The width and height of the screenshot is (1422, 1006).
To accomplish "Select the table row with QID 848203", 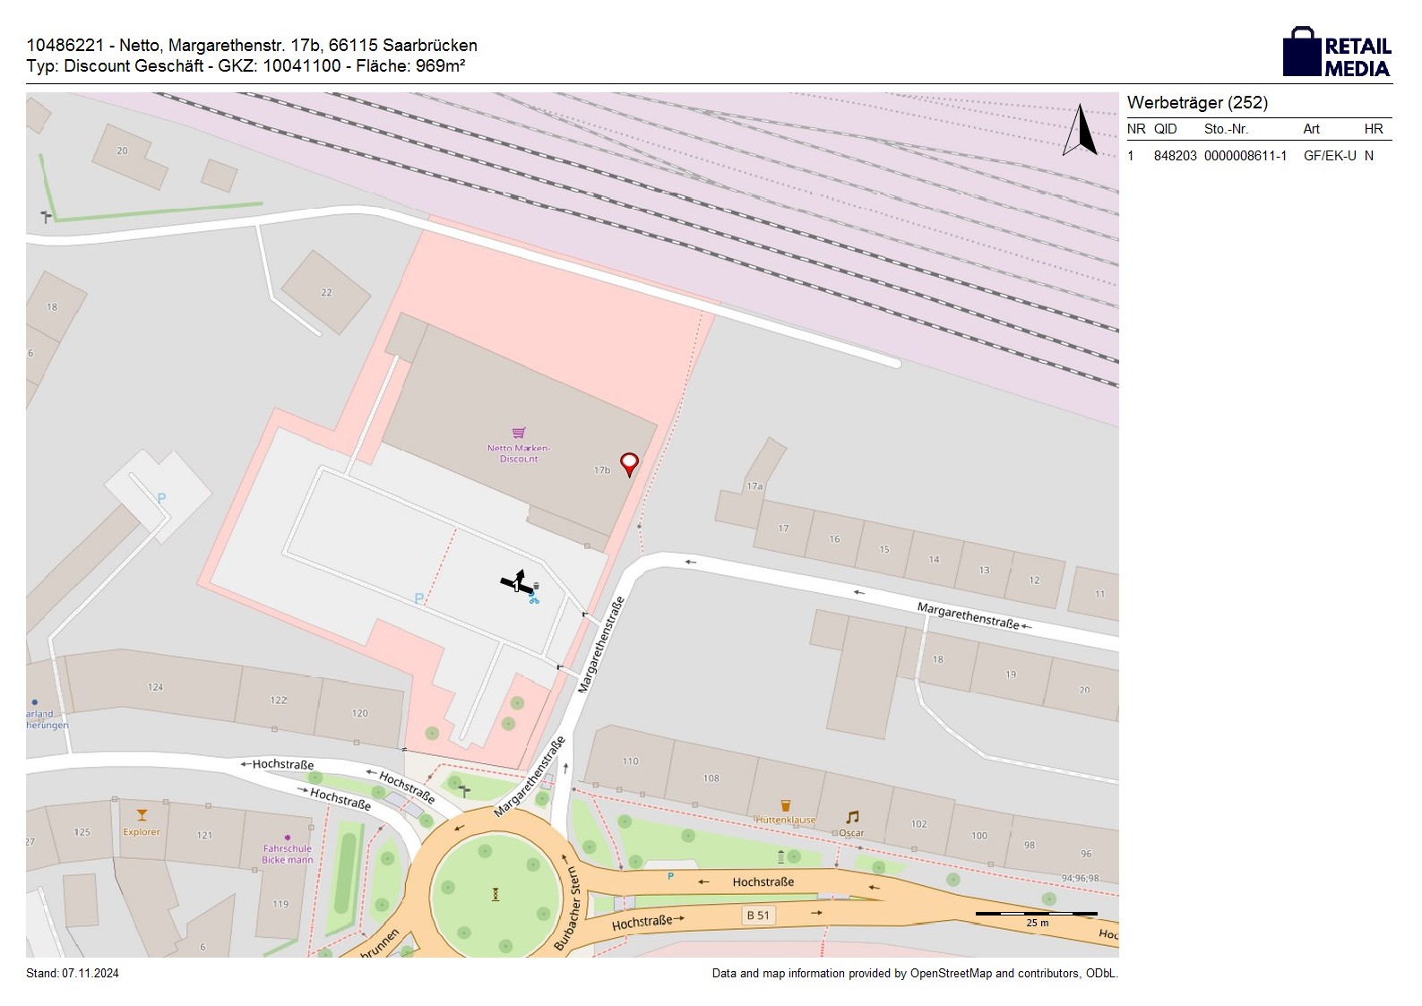I will point(1258,156).
